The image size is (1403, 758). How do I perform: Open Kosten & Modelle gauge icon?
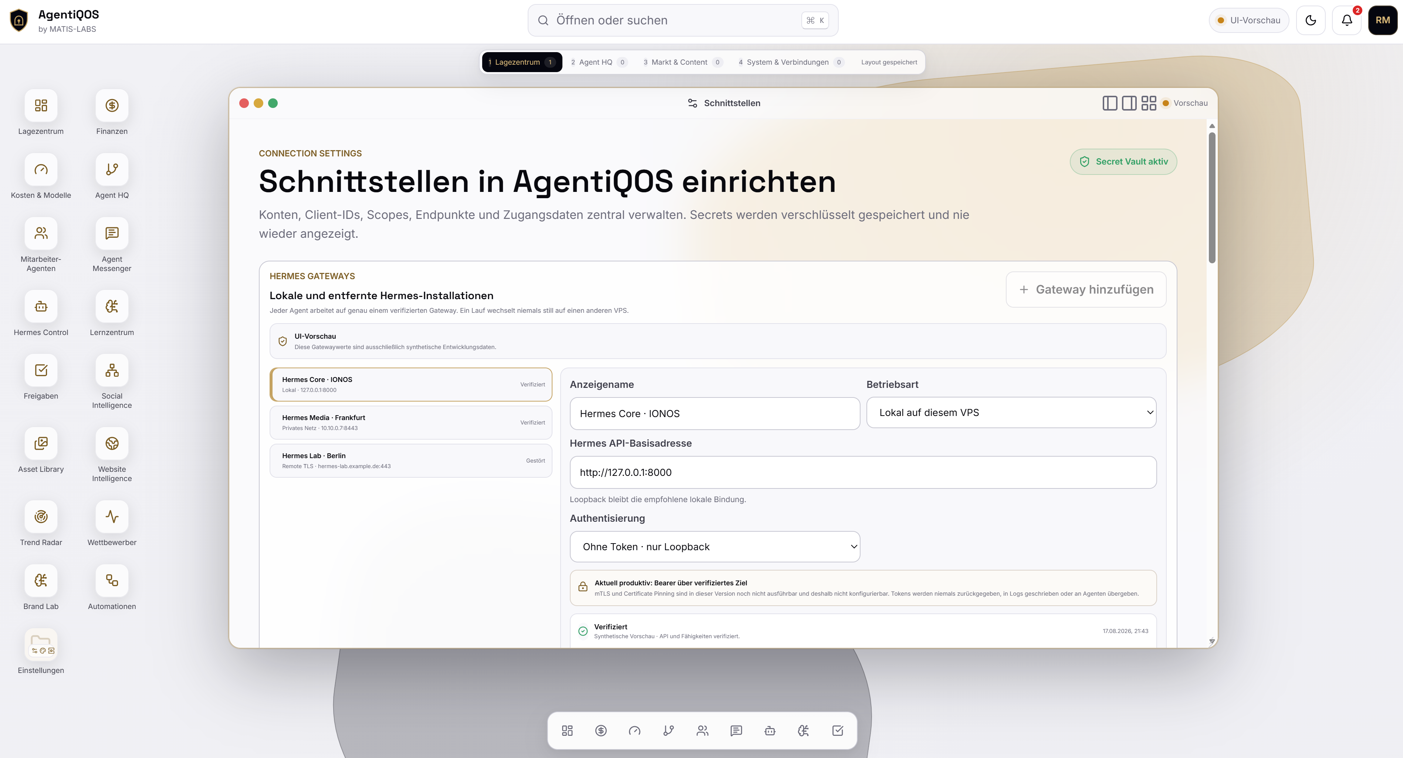[41, 169]
